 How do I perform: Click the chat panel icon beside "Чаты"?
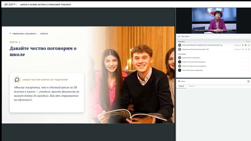pos(179,81)
